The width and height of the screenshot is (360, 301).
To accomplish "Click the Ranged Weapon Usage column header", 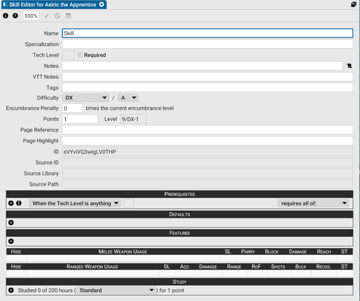I will [x=92, y=267].
